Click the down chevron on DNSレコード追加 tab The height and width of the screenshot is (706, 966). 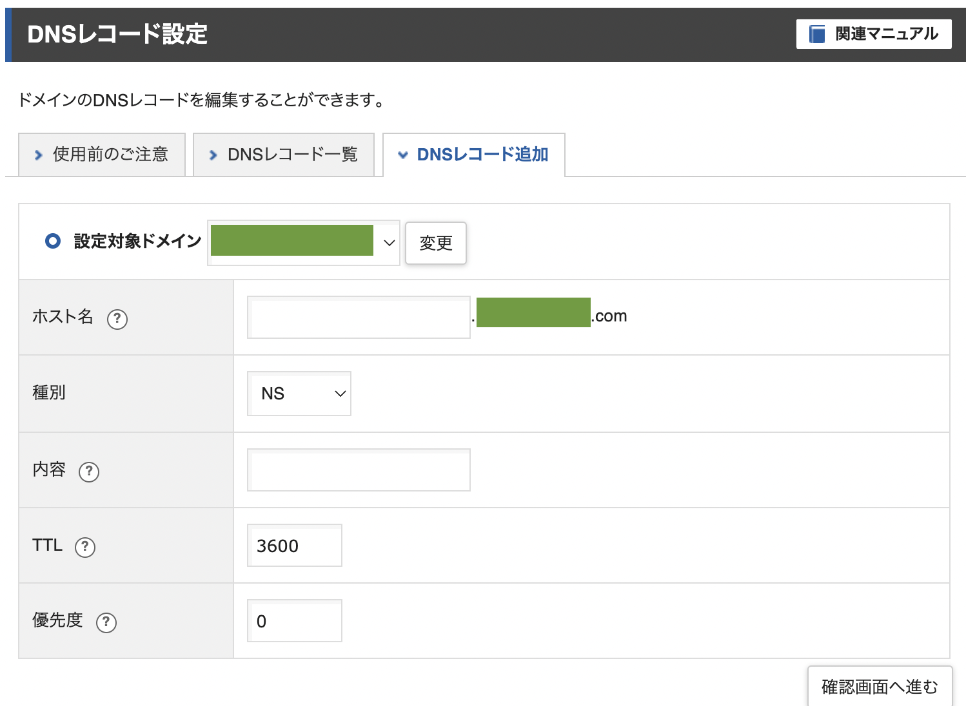tap(403, 155)
